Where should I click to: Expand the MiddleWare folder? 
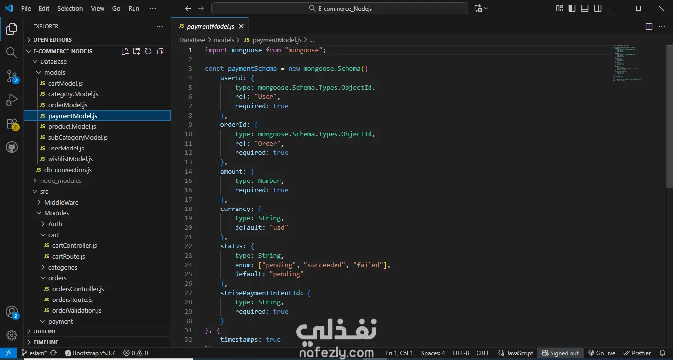pos(98,203)
